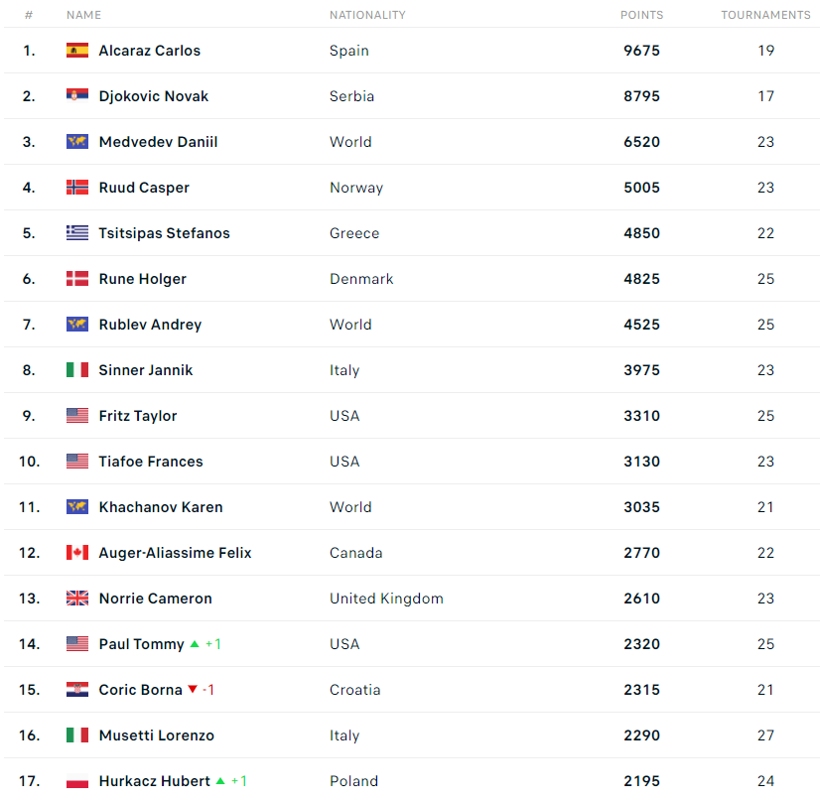This screenshot has height=801, width=820.
Task: Click the United Kingdom flag beside Norrie Cameron
Action: (x=77, y=599)
